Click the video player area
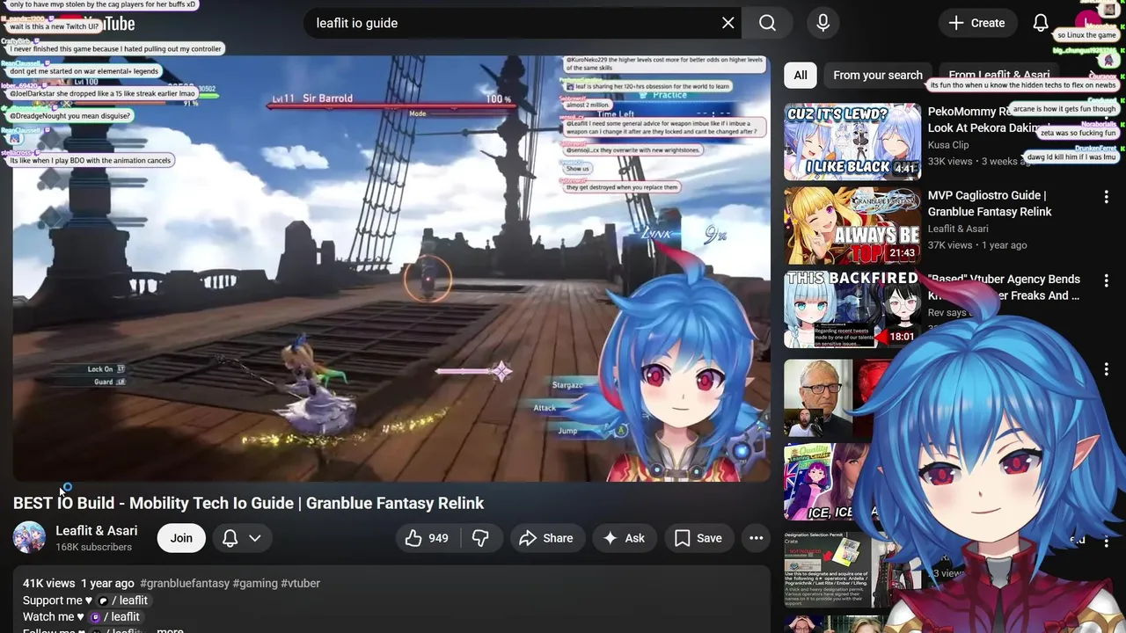 (x=391, y=268)
